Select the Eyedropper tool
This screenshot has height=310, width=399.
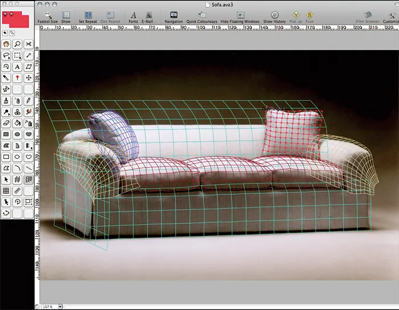6,78
